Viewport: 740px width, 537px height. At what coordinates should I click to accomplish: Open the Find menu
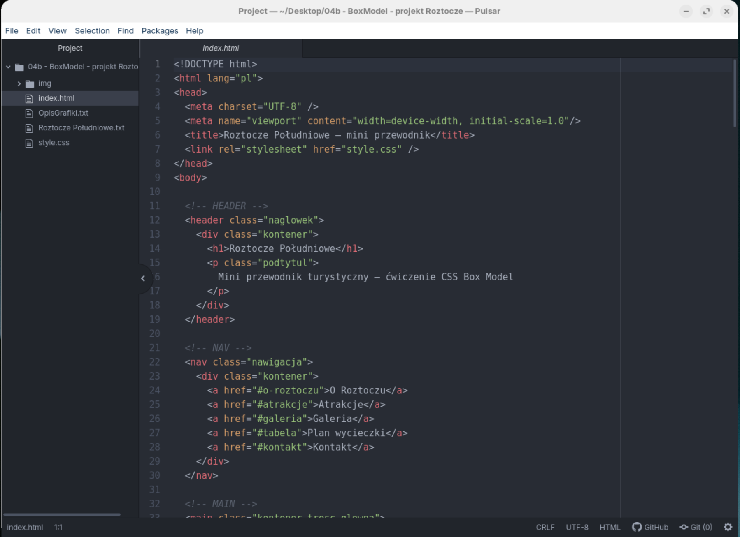click(x=126, y=31)
